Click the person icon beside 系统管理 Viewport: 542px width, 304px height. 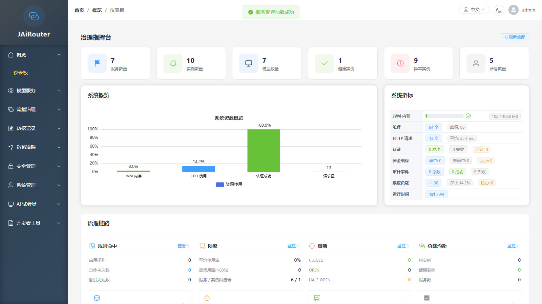[x=11, y=185]
